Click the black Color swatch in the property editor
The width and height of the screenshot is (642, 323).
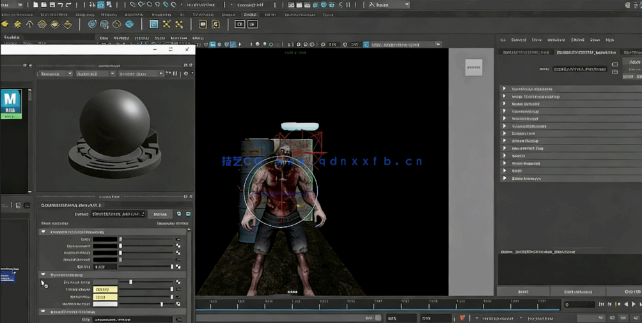tap(105, 239)
